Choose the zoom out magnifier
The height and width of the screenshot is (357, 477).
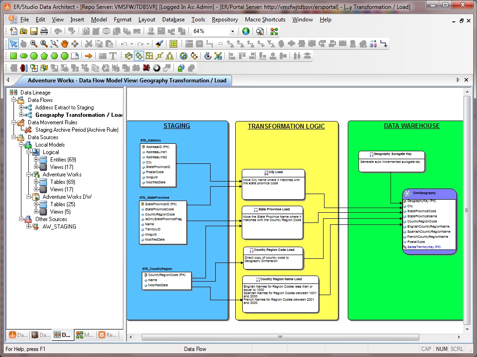(x=44, y=44)
